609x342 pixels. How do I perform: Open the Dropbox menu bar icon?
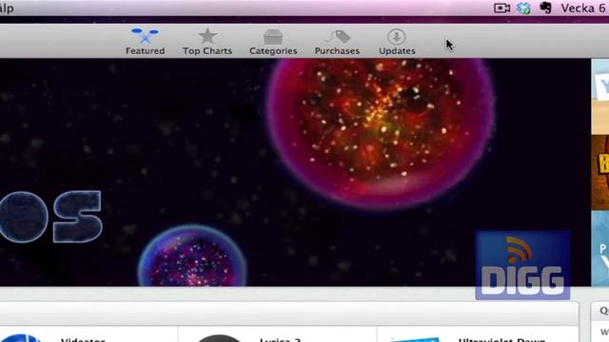pyautogui.click(x=523, y=8)
